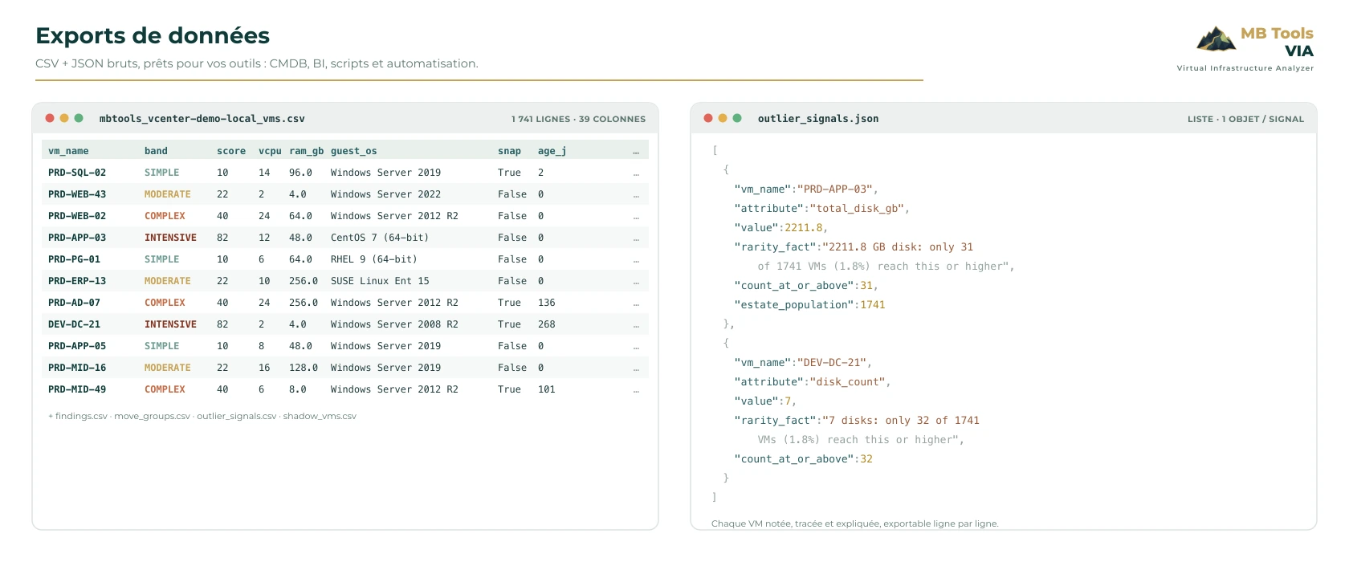Click the "DEV-DC-21" value in the JSON
The image size is (1349, 562).
pyautogui.click(x=832, y=363)
